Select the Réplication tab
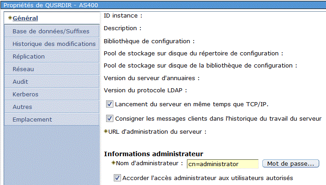 pos(51,56)
